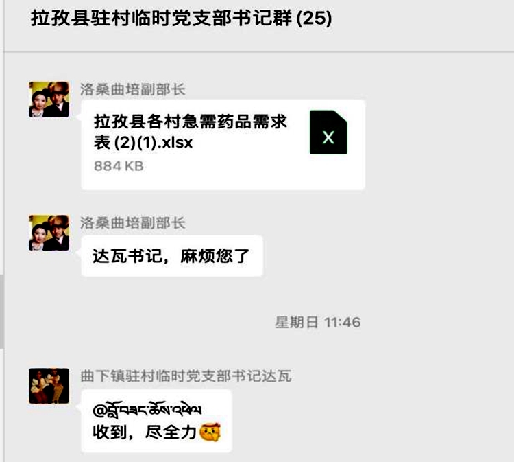Click the green X on the file icon
Screen dimensions: 514x462
click(x=328, y=137)
